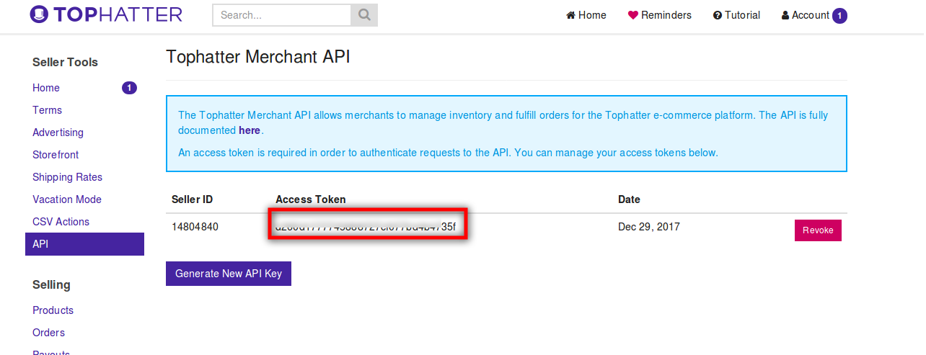Click Generate New API Key button

tap(229, 274)
